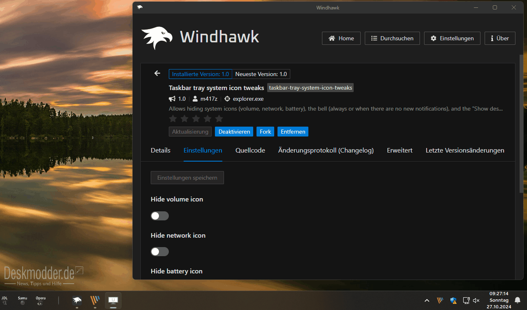Open the orange striped taskbar app
This screenshot has width=527, height=310.
click(95, 301)
